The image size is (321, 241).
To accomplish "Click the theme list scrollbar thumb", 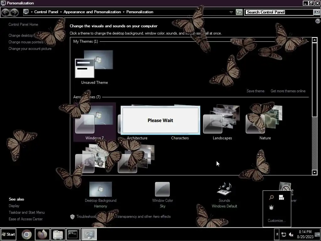I will pos(315,79).
